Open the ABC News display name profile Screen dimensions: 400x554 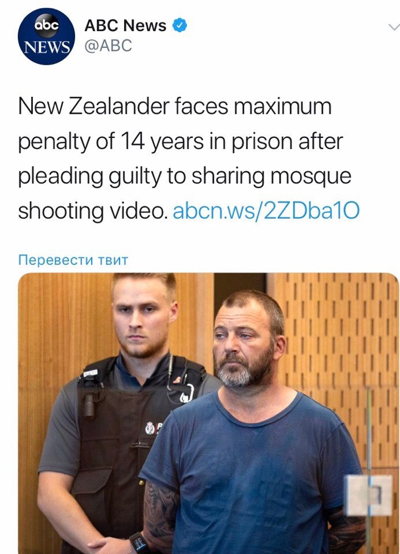point(125,25)
